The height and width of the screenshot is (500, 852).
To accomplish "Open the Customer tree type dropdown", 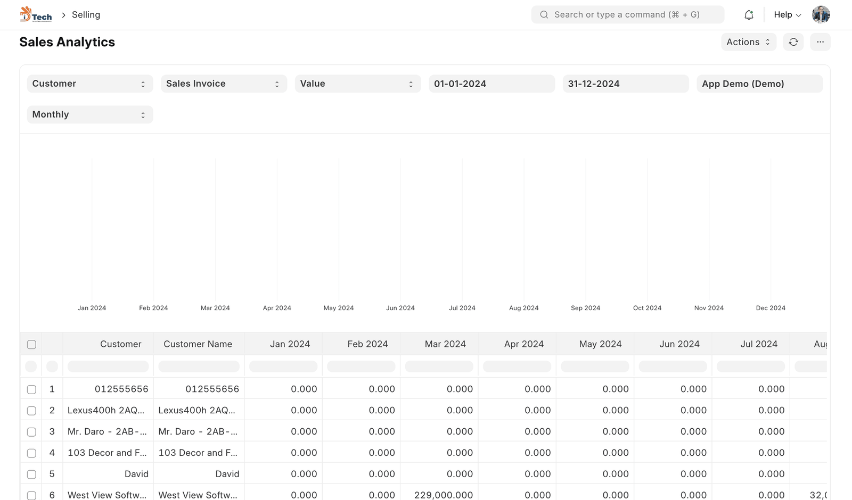I will point(89,84).
